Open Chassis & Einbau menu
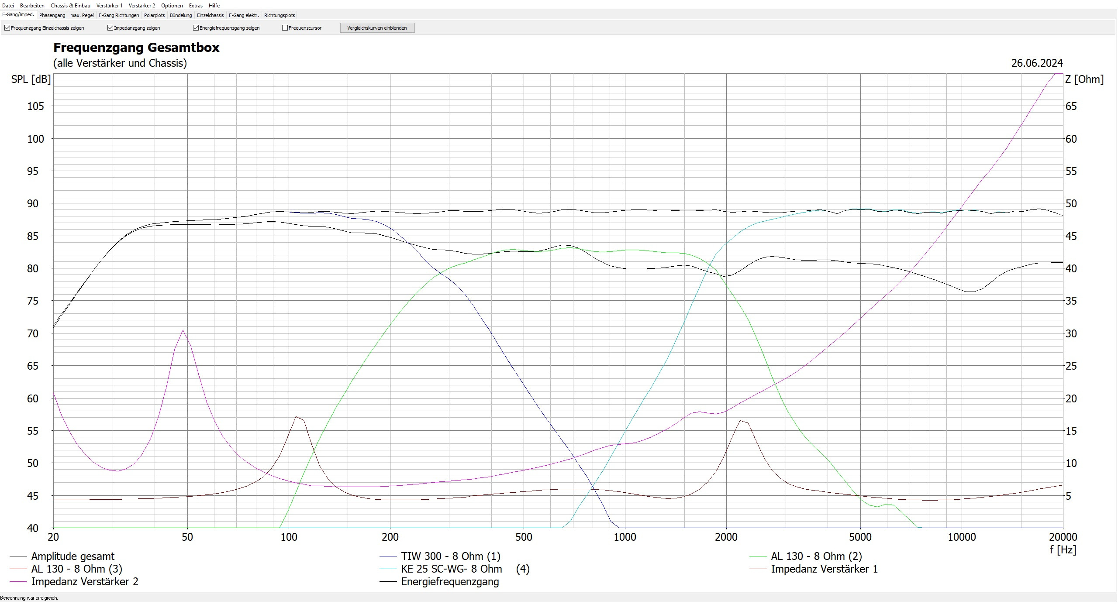The width and height of the screenshot is (1118, 611). click(70, 6)
